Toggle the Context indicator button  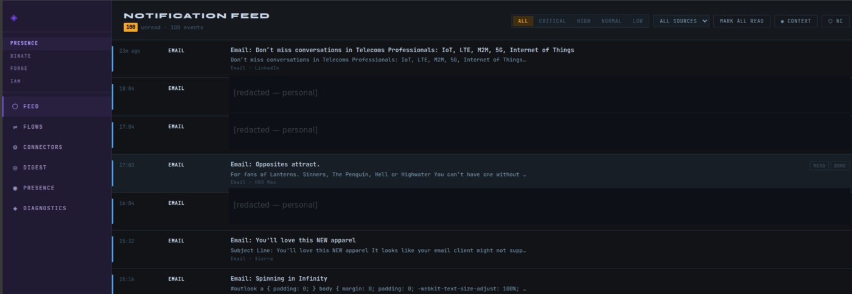point(795,21)
